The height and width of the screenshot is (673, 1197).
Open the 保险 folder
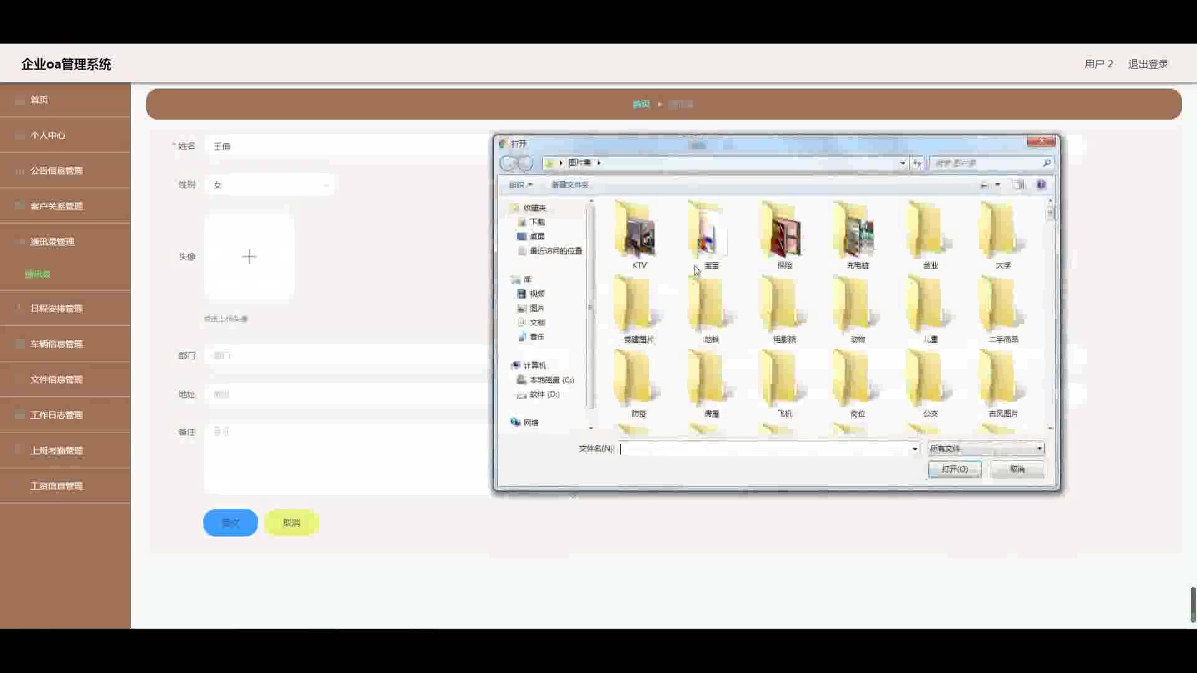pos(784,236)
